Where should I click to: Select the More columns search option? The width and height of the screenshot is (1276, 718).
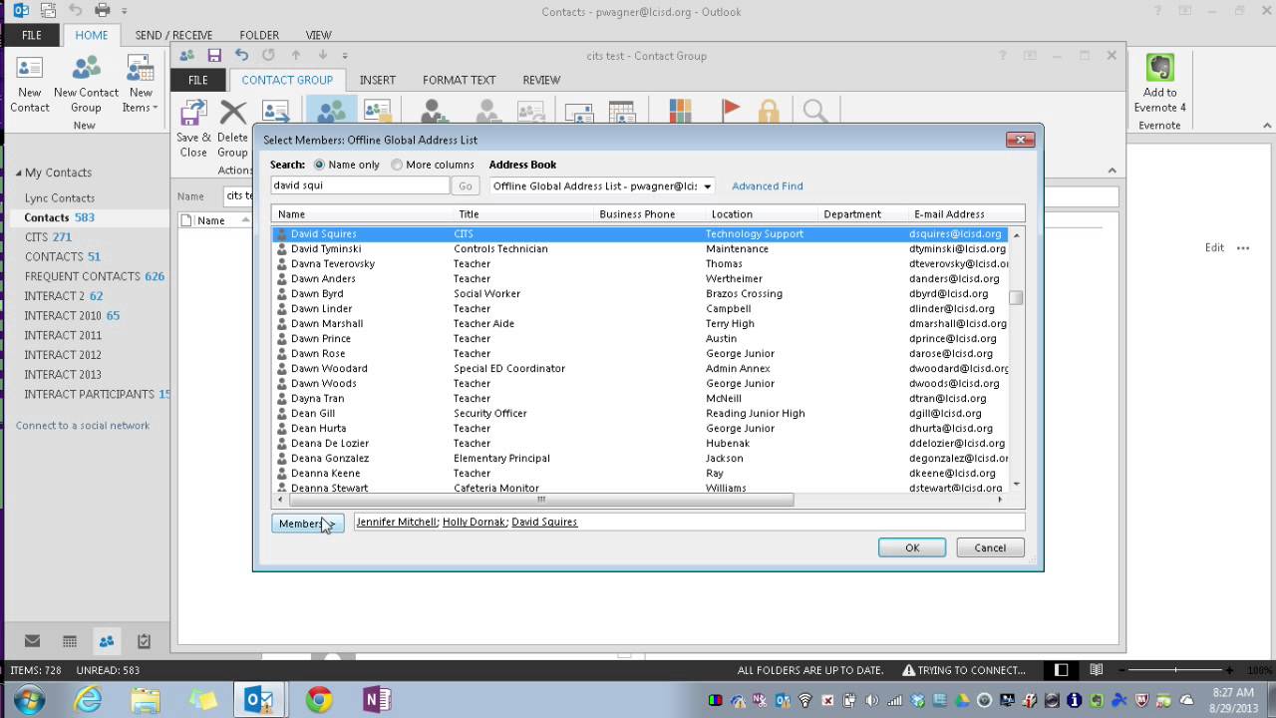433,165
